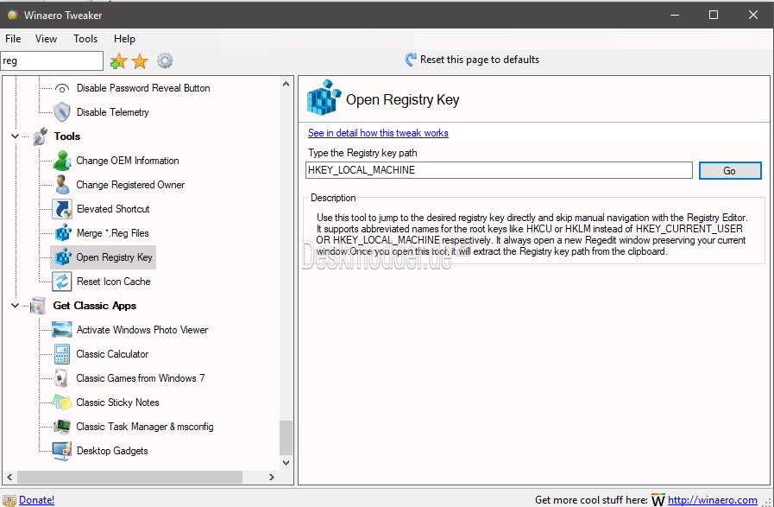Open the Tools menu
This screenshot has width=774, height=507.
(85, 39)
